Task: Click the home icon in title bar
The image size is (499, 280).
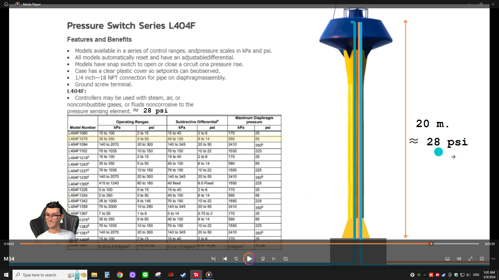Action: pos(6,4)
